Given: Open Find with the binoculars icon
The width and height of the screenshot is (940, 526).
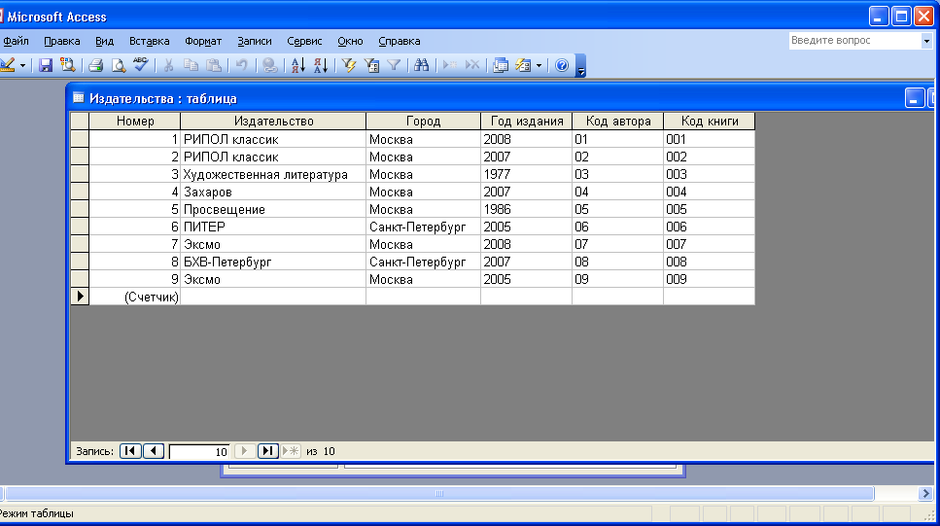Looking at the screenshot, I should [422, 65].
